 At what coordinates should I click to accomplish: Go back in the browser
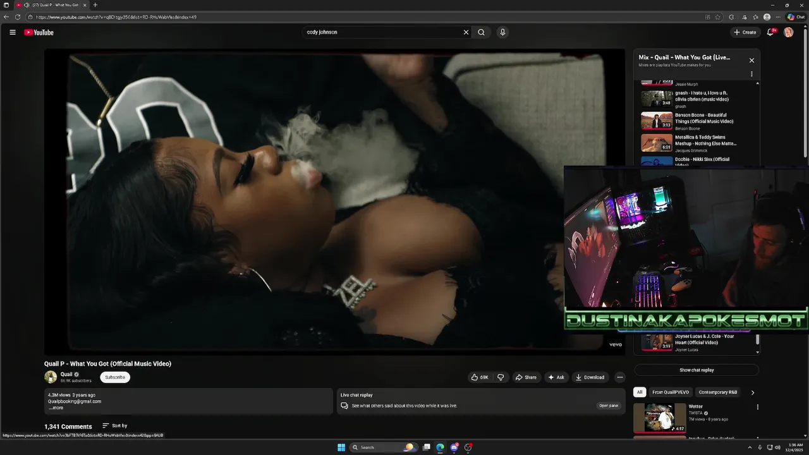coord(6,17)
